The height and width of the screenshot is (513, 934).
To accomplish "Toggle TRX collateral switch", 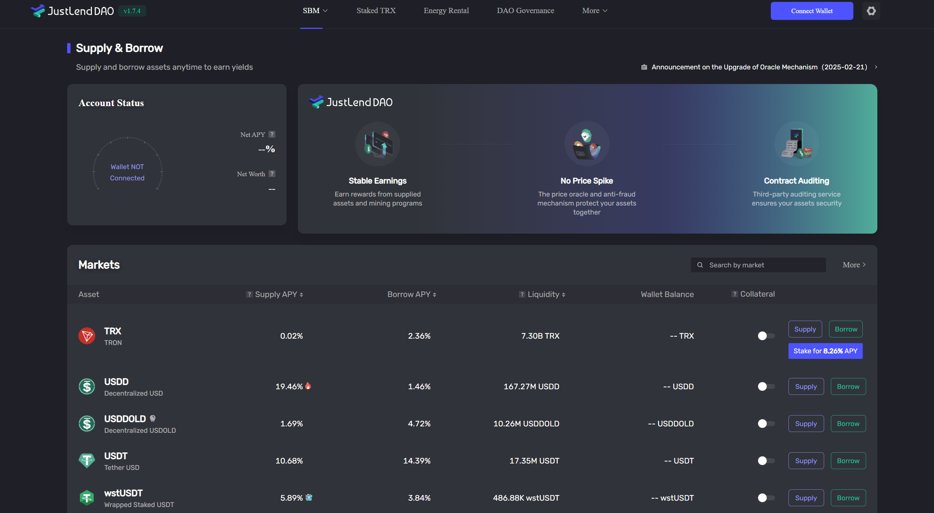I will click(766, 336).
